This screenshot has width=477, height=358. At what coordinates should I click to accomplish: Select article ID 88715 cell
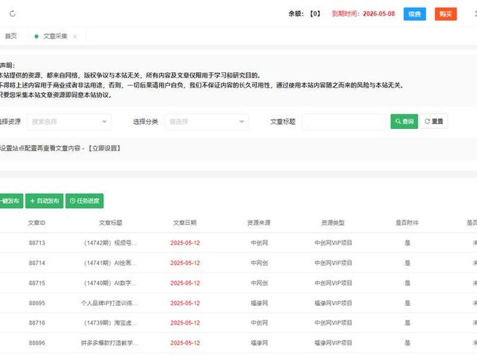pyautogui.click(x=37, y=283)
